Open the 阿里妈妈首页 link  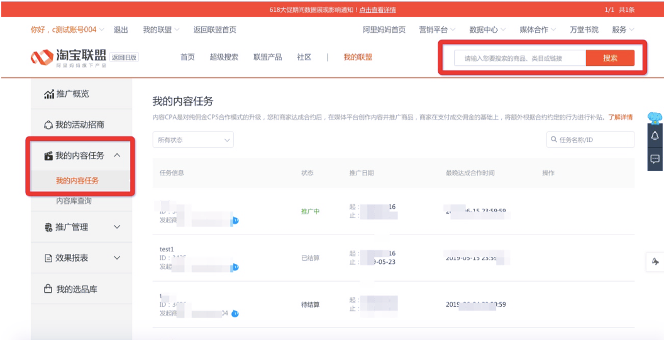point(384,30)
